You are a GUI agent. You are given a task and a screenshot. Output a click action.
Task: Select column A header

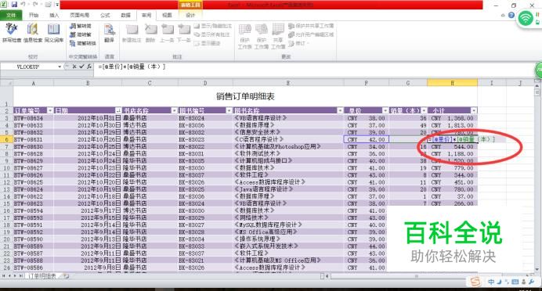[34, 83]
